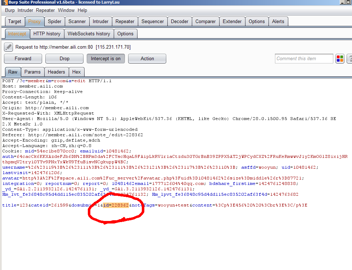The height and width of the screenshot is (270, 352).
Task: Minimize the Burp Suite window
Action: [342, 2]
